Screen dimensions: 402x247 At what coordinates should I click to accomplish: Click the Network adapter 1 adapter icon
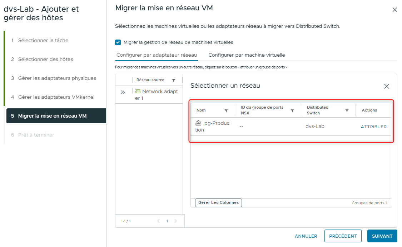pos(137,91)
